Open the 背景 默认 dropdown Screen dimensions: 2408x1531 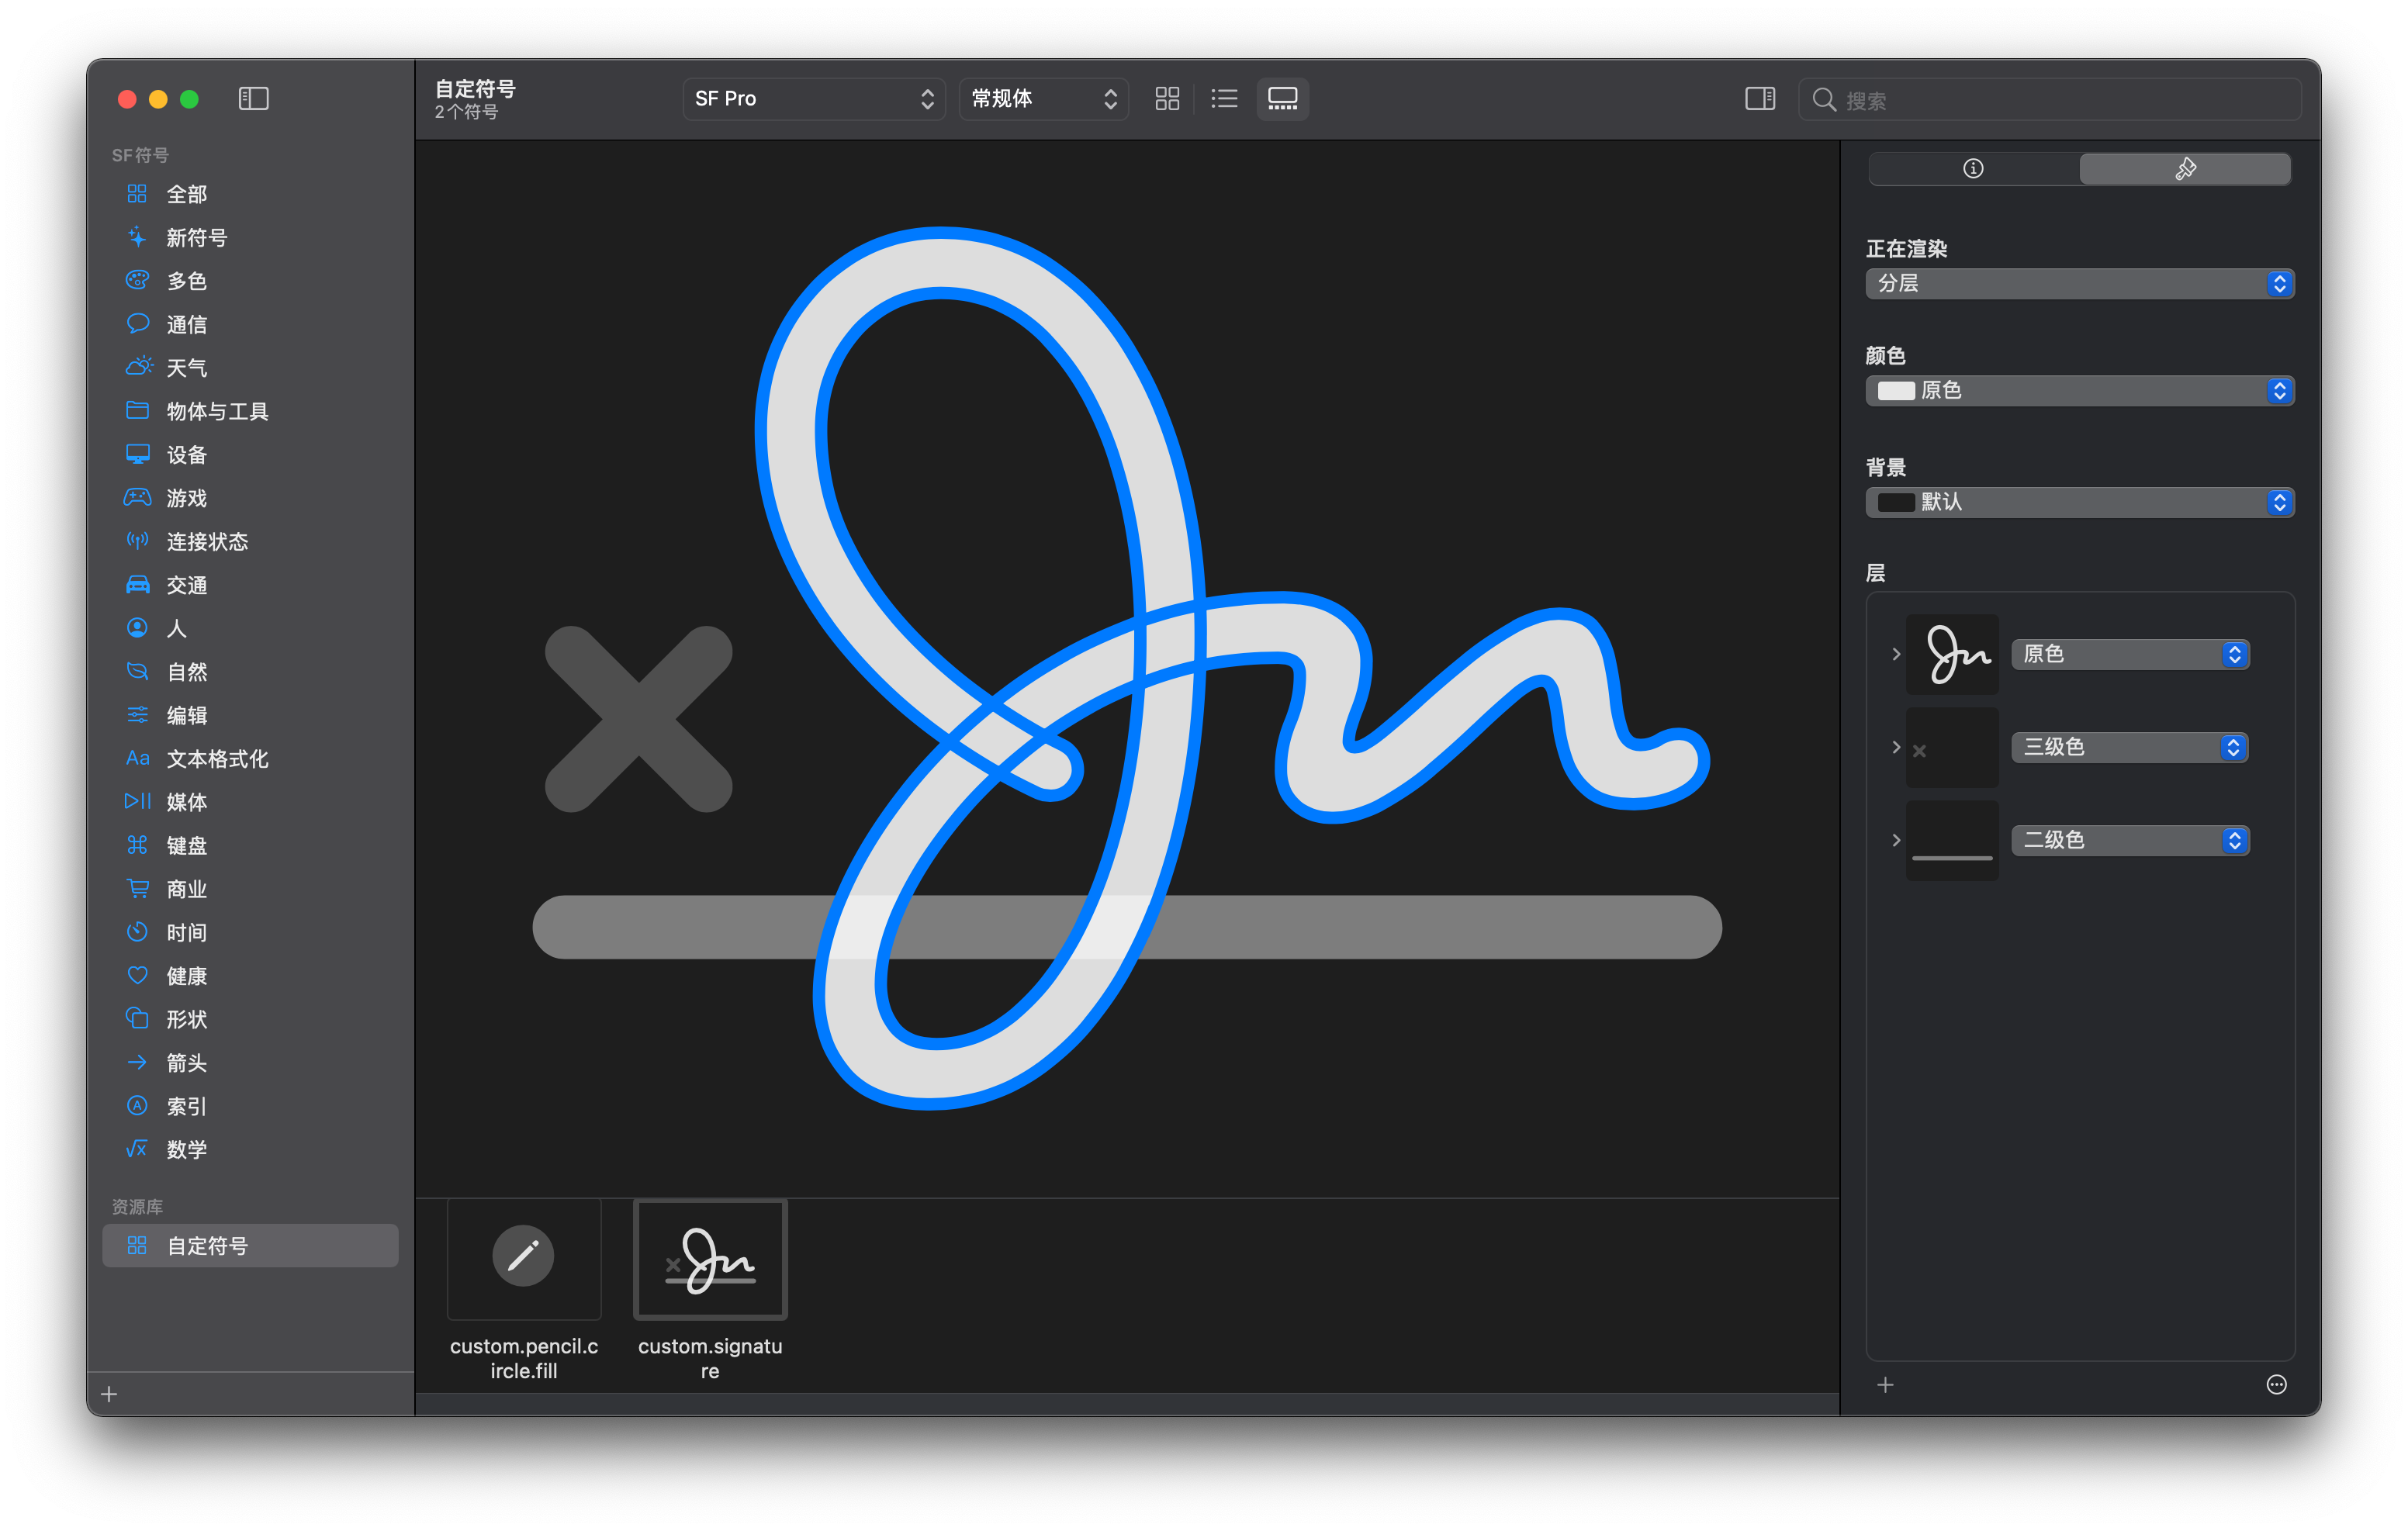tap(2079, 502)
